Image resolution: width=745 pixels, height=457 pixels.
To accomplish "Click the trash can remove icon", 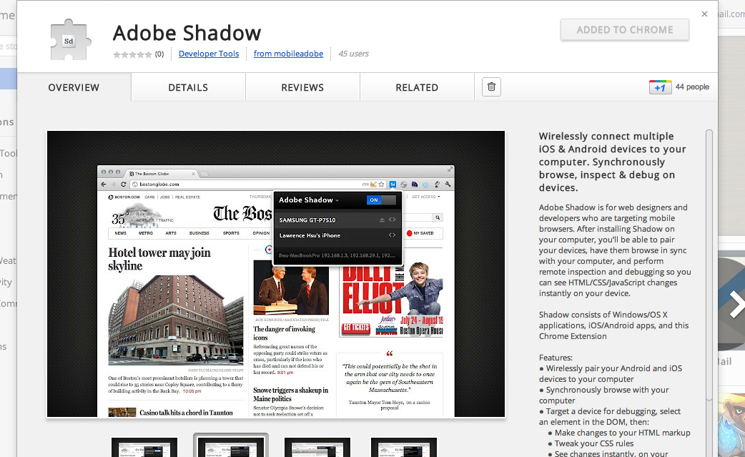I will (x=491, y=87).
